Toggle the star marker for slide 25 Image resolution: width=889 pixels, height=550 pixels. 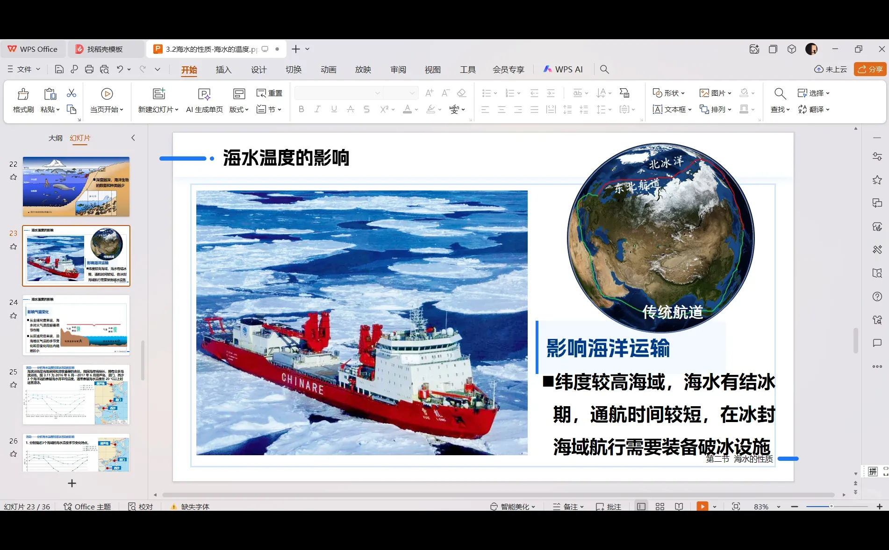coord(14,385)
